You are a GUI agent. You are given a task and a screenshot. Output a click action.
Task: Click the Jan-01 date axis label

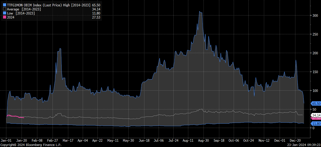7,140
